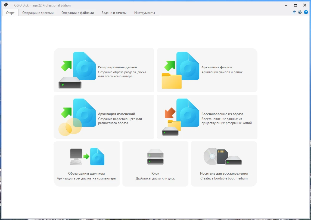Open help with the question mark icon
Screen dimensions: 311x220
point(306,12)
